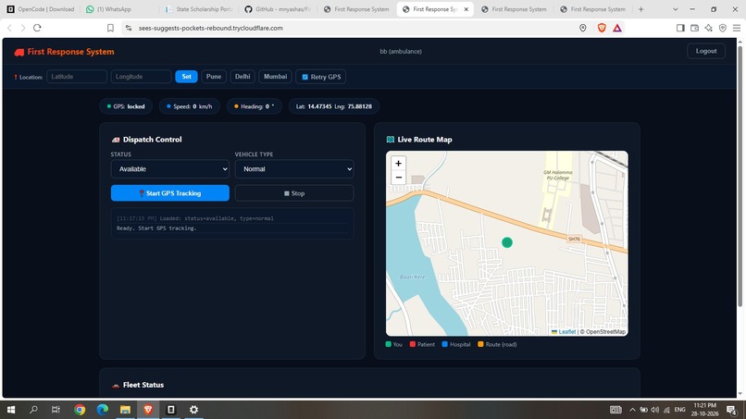The height and width of the screenshot is (419, 746).
Task: Select the Pune location preset
Action: tap(214, 77)
